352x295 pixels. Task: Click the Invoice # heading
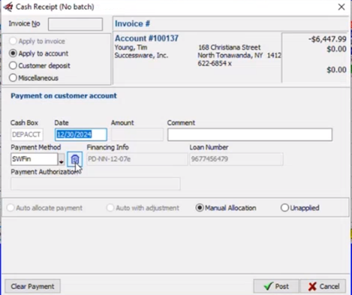[132, 24]
